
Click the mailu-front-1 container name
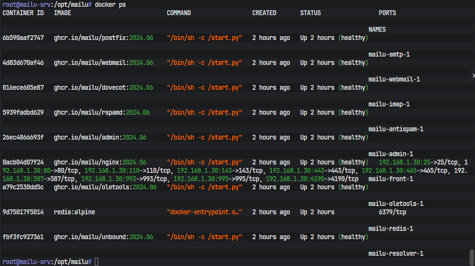point(390,179)
